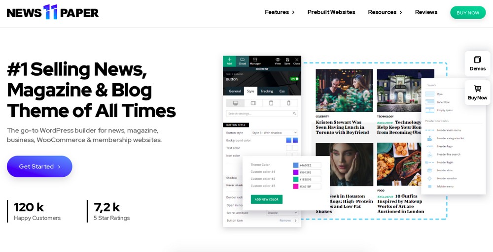
Task: Select the Header date shortcode icon
Action: click(429, 170)
